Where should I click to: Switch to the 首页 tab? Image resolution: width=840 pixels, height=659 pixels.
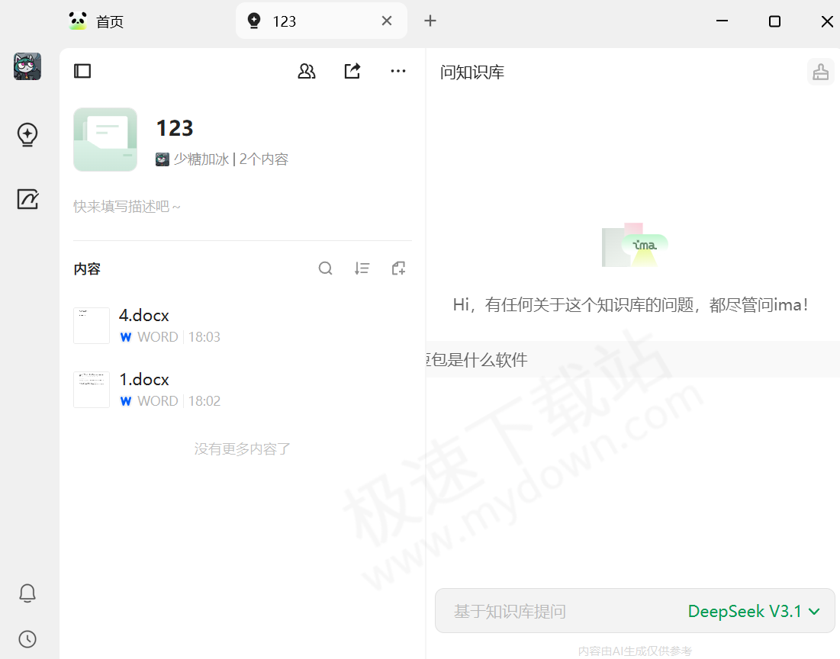tap(97, 21)
